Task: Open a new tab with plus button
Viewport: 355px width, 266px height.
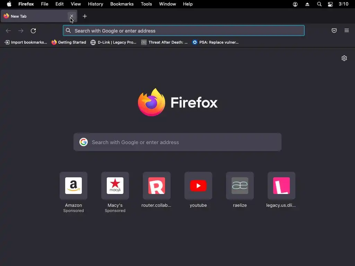Action: pyautogui.click(x=85, y=16)
